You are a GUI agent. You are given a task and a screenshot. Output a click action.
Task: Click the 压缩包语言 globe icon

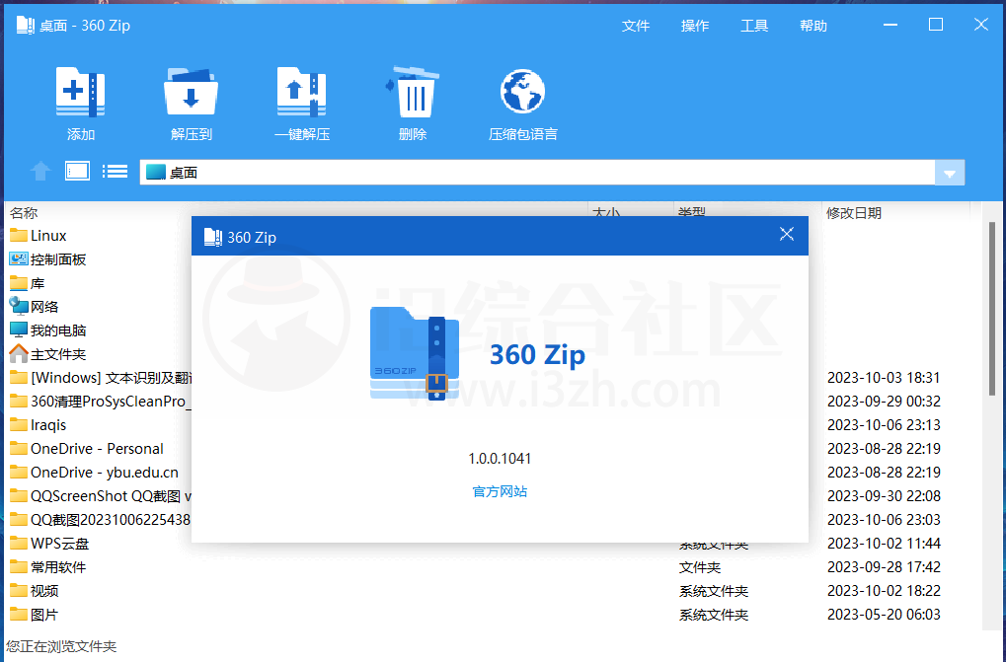522,93
